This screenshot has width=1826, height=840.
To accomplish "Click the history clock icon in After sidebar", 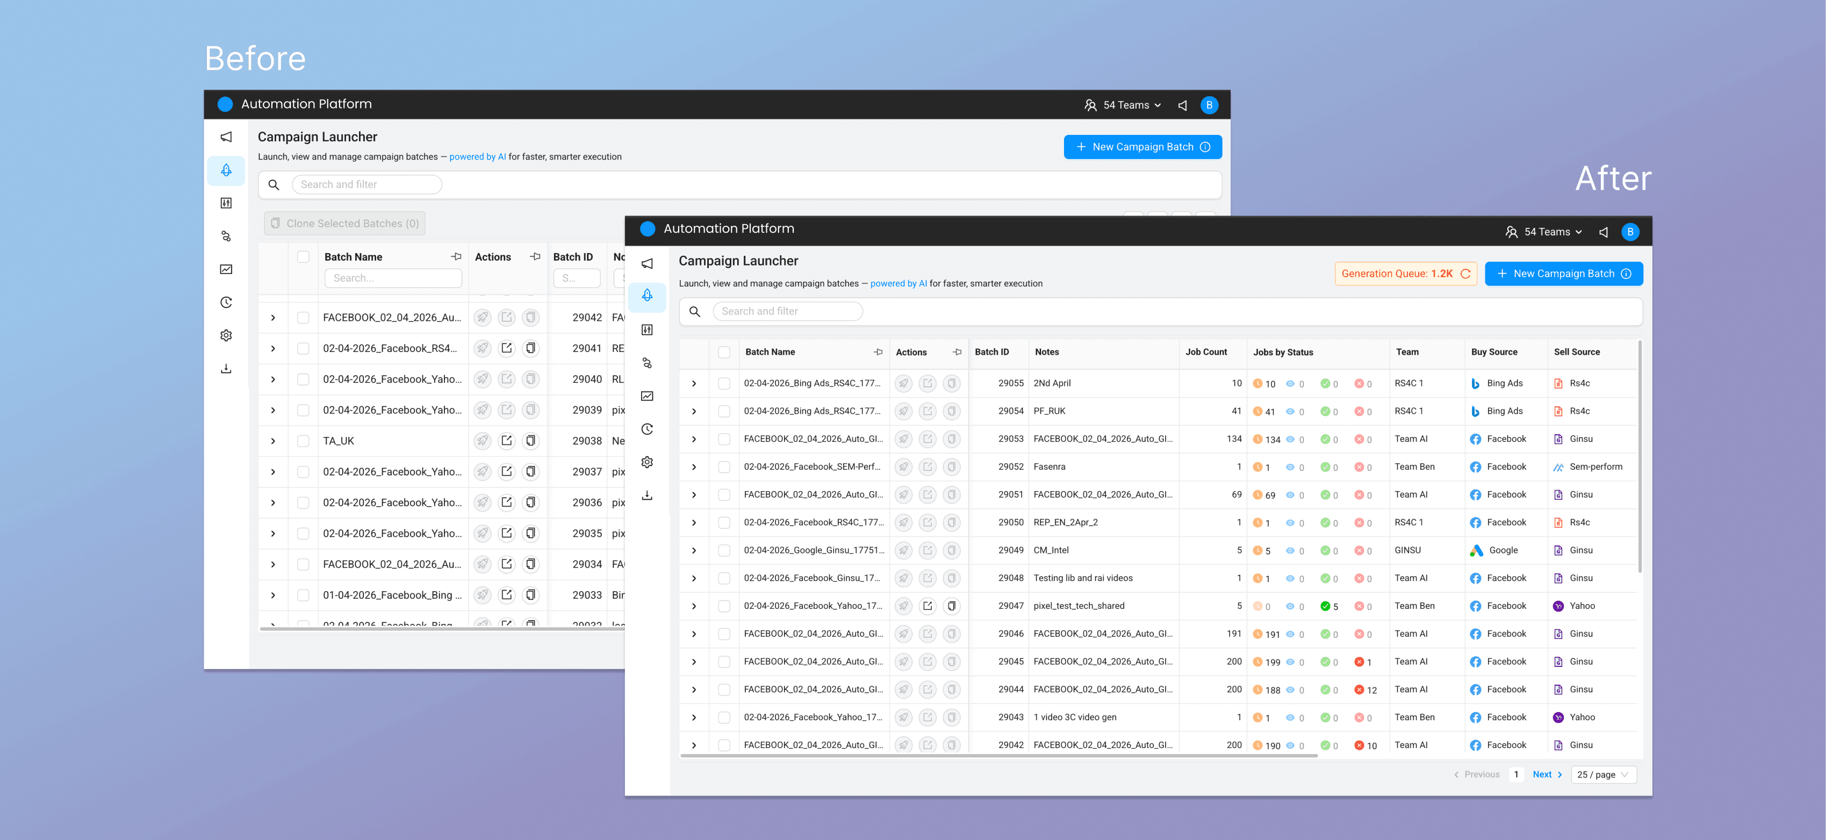I will tap(646, 429).
